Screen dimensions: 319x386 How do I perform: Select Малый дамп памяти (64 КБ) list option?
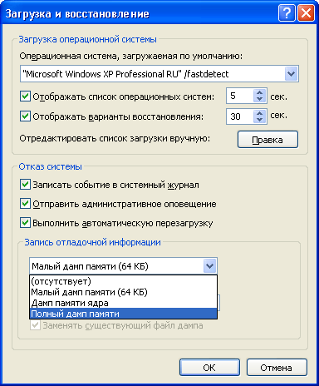click(123, 292)
